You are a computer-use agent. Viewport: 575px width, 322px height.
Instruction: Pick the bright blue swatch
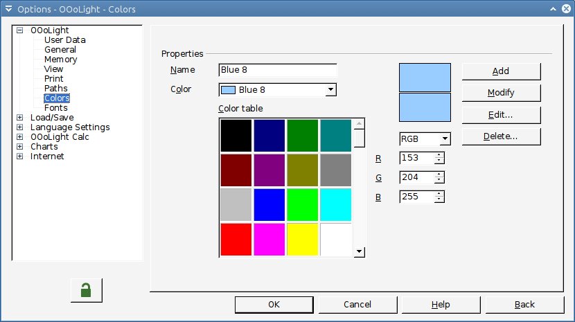pyautogui.click(x=269, y=205)
